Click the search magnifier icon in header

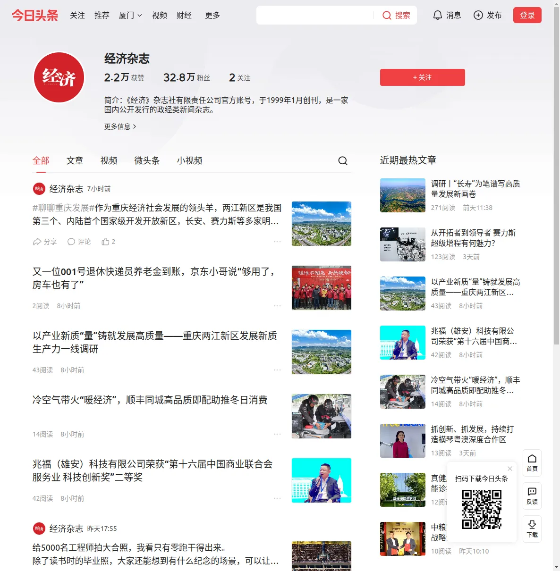(387, 16)
